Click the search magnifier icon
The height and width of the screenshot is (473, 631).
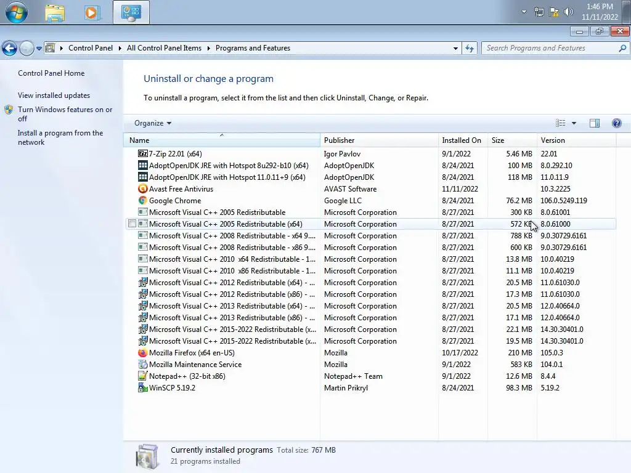(622, 48)
